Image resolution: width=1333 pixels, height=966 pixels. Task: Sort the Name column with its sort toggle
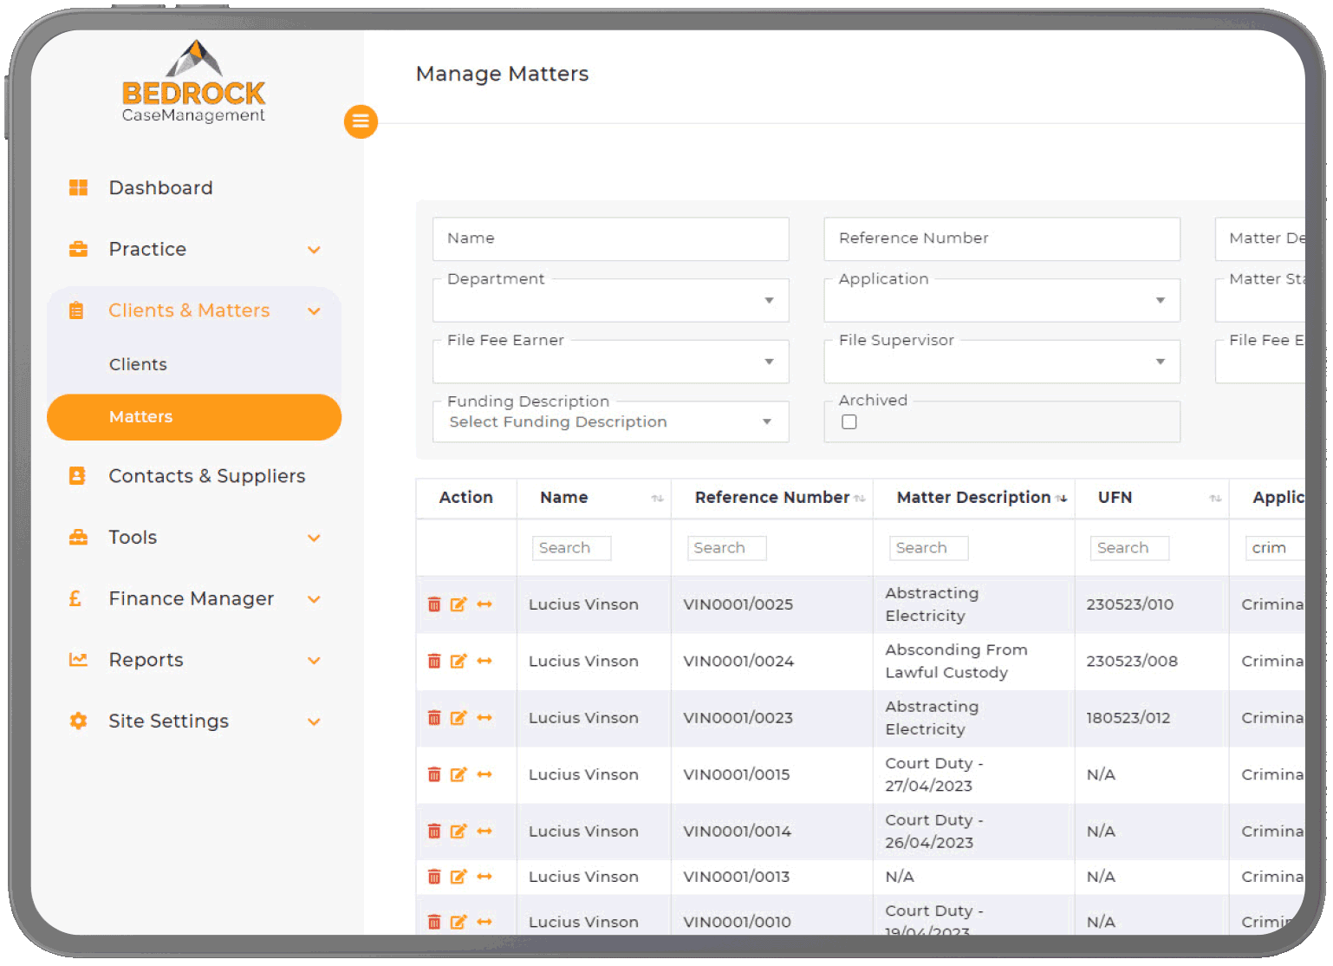pyautogui.click(x=656, y=498)
